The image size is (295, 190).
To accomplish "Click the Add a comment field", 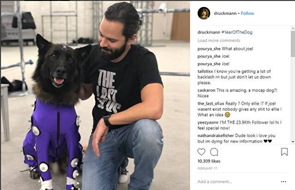I will (x=238, y=182).
